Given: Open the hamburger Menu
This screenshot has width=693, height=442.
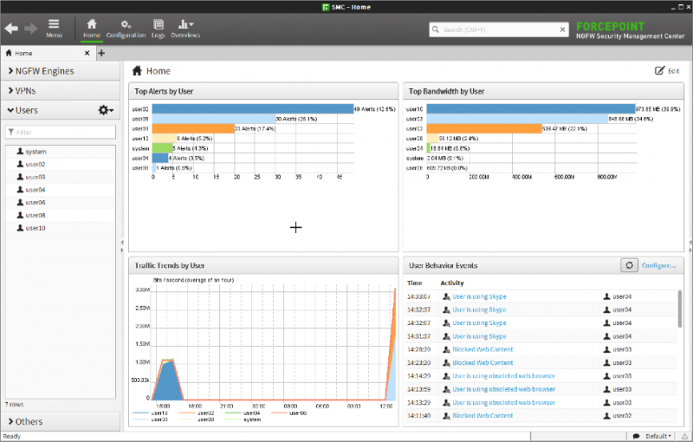Looking at the screenshot, I should (54, 29).
